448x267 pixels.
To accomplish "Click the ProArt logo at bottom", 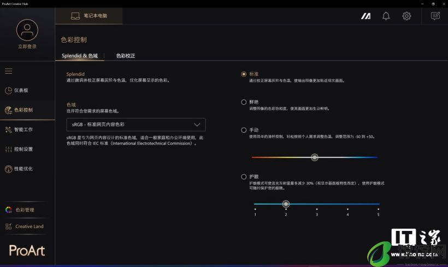I will pos(27,251).
